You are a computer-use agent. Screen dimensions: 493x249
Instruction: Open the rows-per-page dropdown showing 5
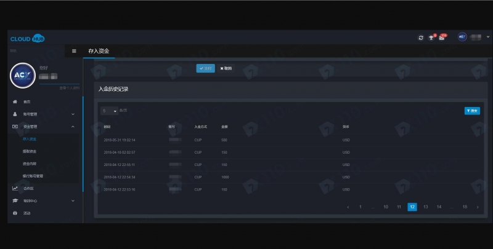pos(109,111)
